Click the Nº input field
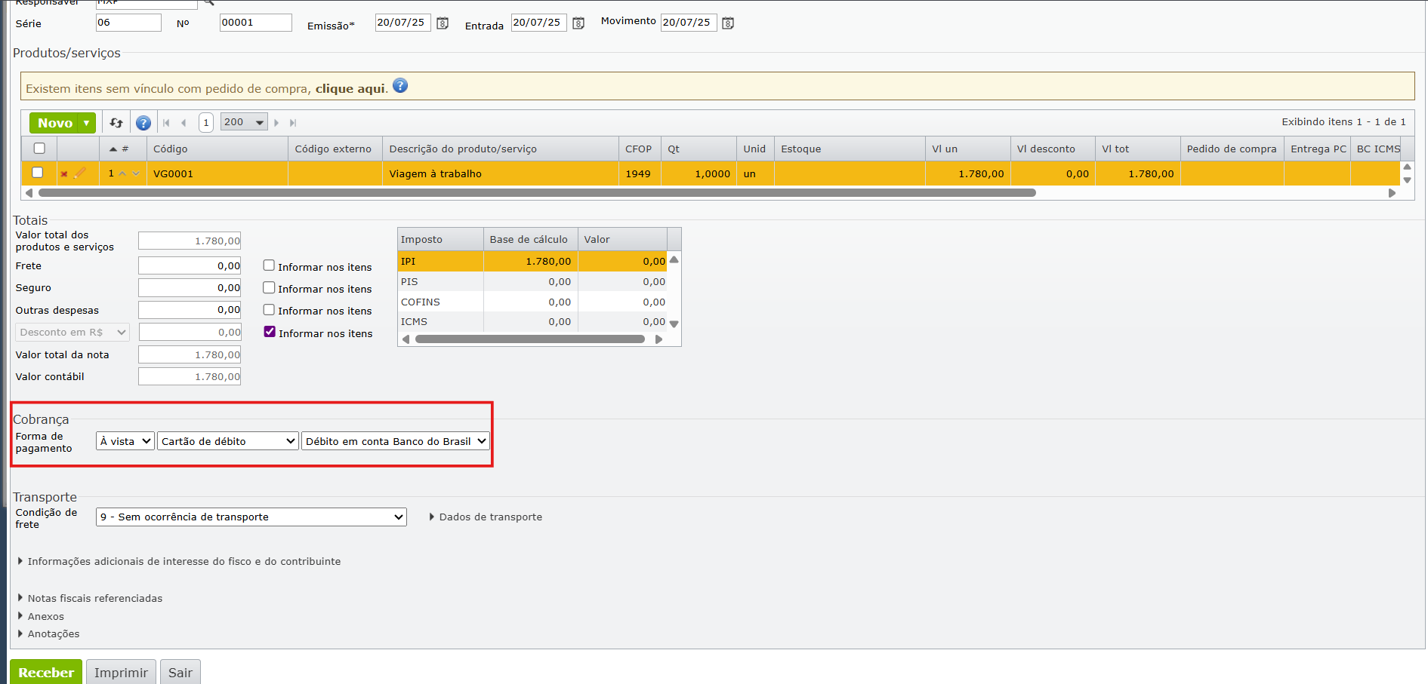The width and height of the screenshot is (1428, 684). [x=255, y=23]
